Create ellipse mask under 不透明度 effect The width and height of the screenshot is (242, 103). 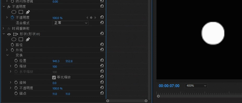[x=14, y=12]
